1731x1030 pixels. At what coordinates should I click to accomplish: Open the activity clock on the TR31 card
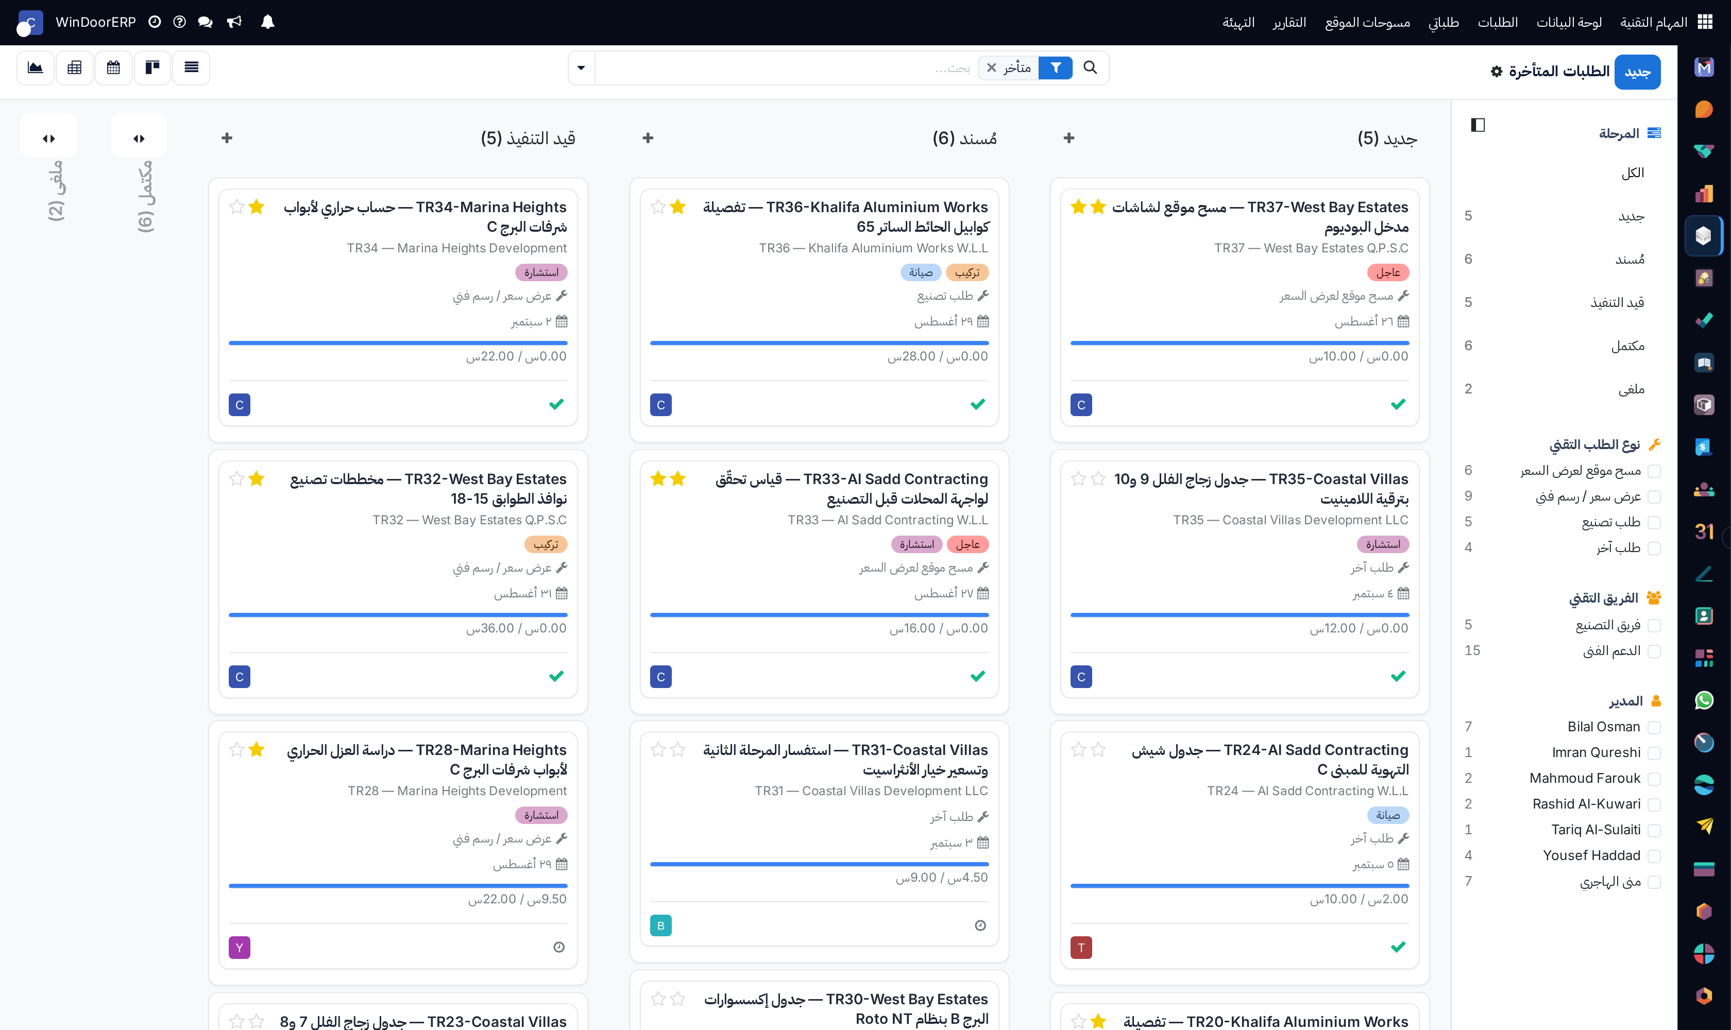(980, 925)
